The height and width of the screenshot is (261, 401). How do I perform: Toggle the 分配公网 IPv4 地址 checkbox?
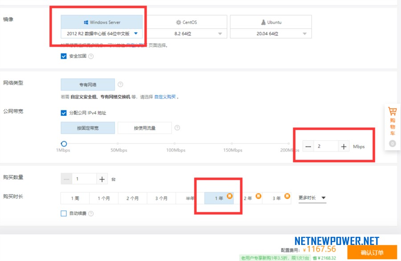[x=64, y=113]
